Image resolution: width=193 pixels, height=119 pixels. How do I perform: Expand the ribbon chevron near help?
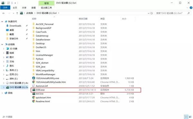point(187,8)
